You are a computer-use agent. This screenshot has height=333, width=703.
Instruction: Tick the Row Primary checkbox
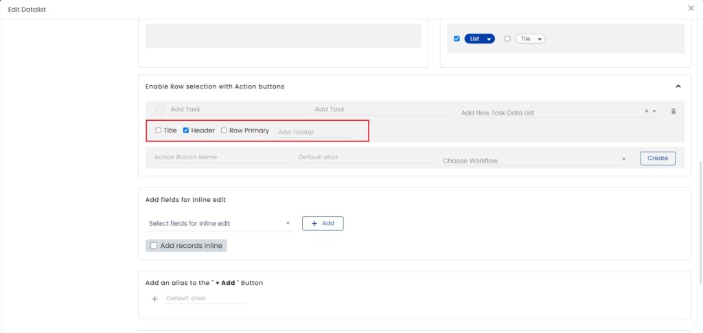pos(224,130)
